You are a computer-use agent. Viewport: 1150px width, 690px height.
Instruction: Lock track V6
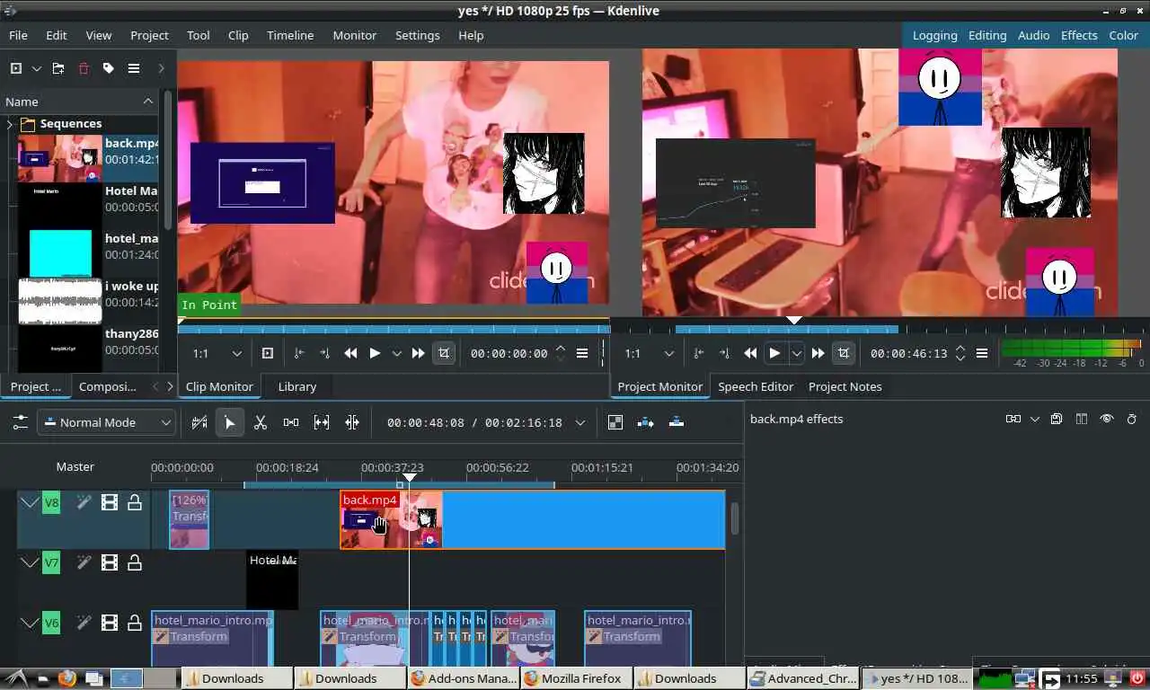click(x=135, y=622)
